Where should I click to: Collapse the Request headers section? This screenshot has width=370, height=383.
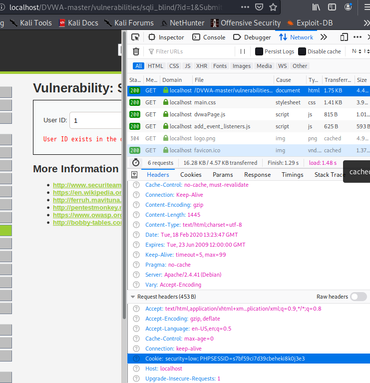click(x=133, y=297)
